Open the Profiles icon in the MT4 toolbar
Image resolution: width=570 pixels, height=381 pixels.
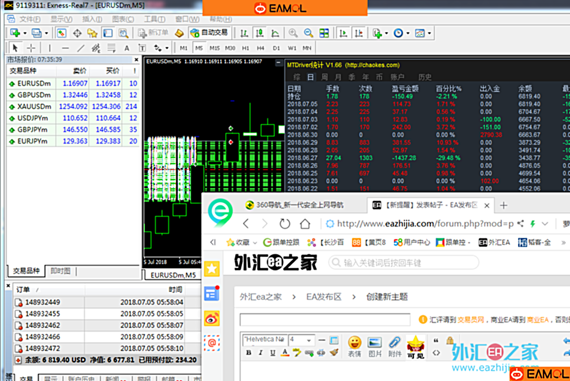point(36,33)
